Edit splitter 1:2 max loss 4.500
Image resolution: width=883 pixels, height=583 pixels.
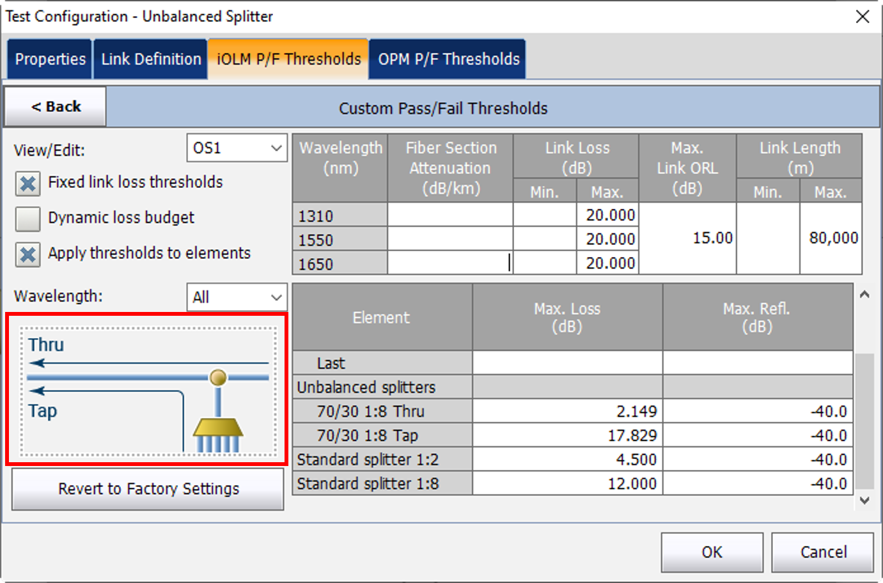568,460
